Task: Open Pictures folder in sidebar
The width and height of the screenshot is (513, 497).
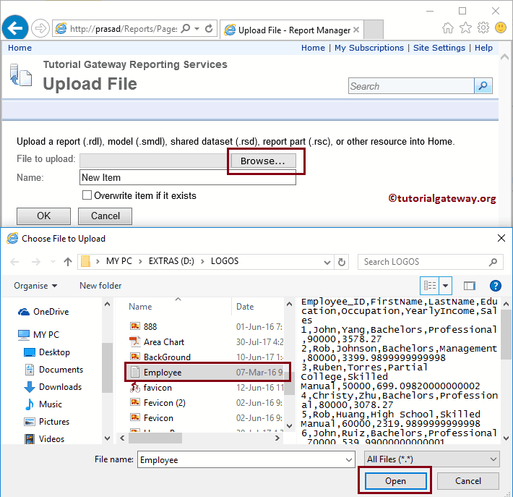Action: tap(46, 422)
